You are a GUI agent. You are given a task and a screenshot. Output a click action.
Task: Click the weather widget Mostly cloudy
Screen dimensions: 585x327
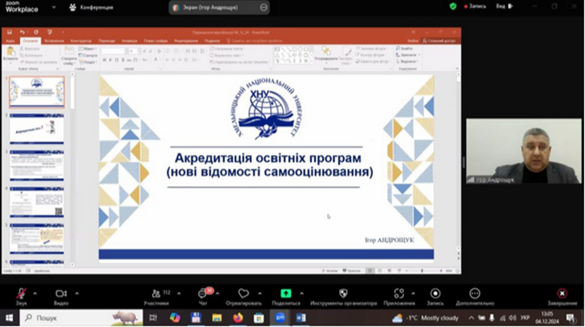point(425,318)
